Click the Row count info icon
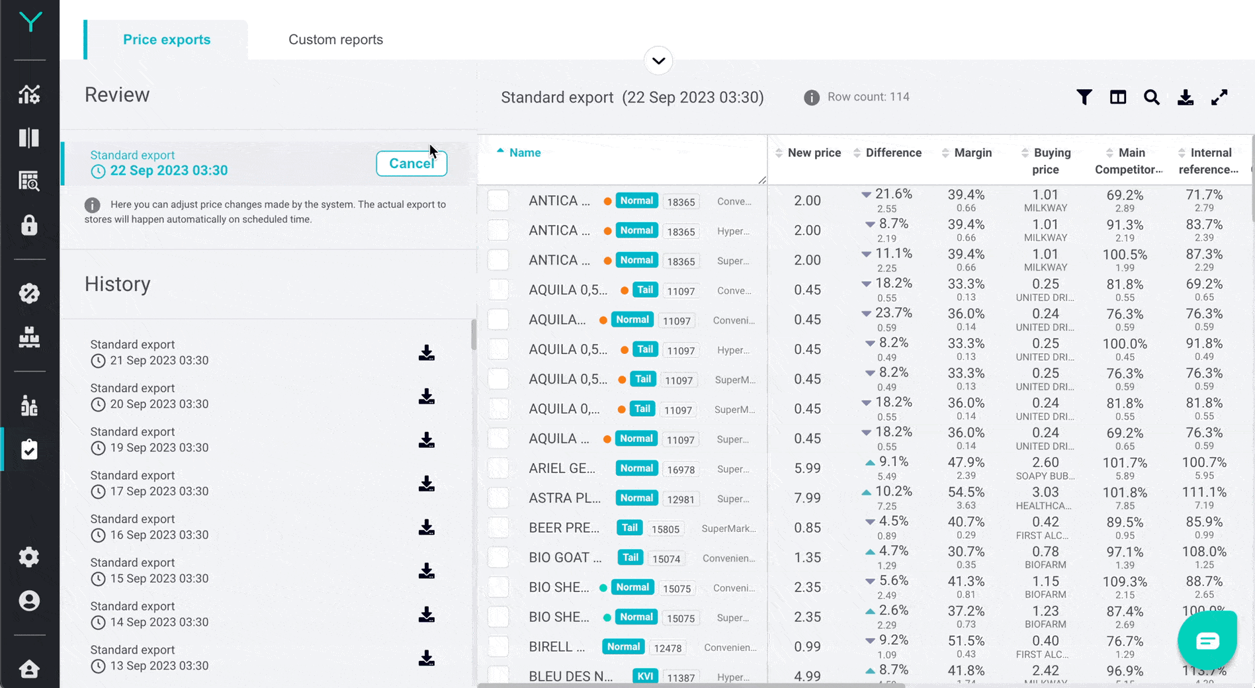Viewport: 1255px width, 688px height. pyautogui.click(x=812, y=97)
